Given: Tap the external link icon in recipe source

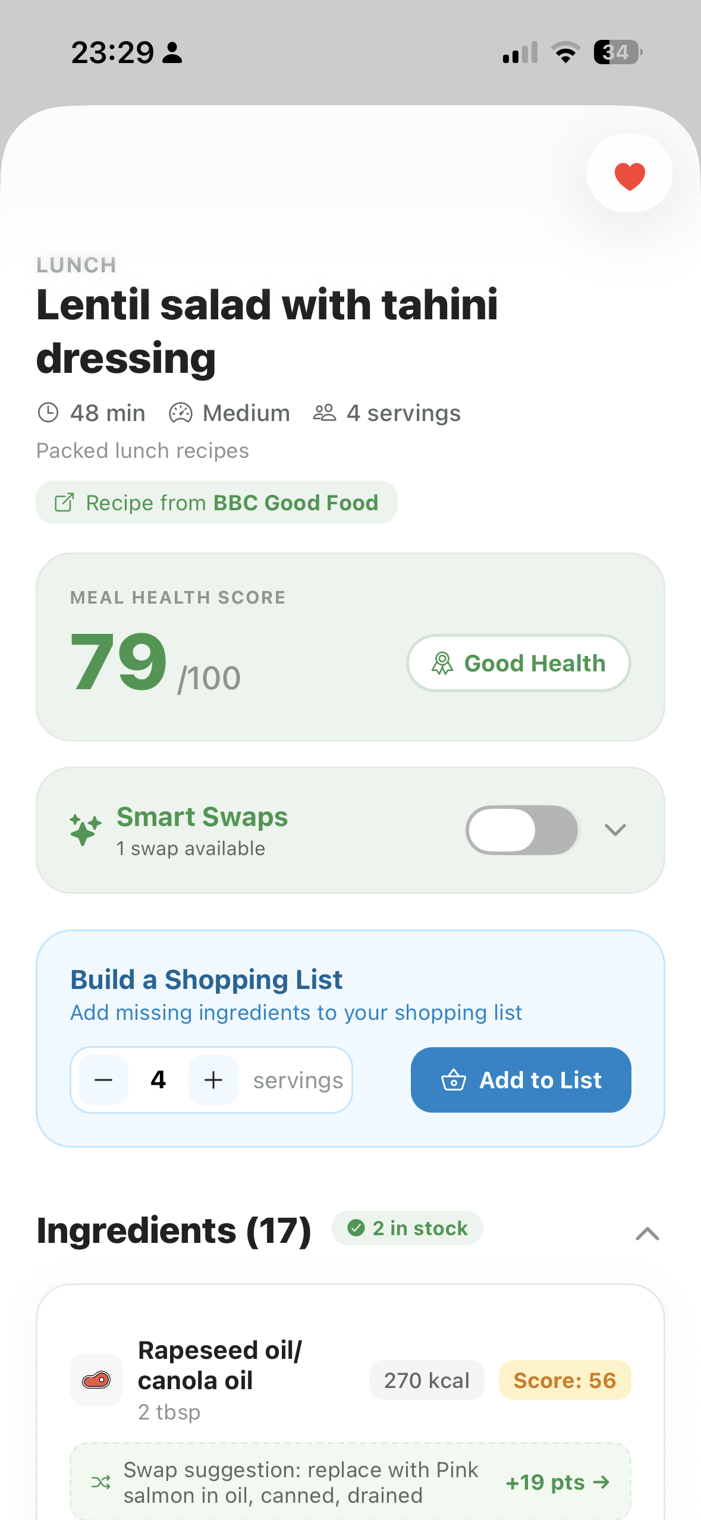Looking at the screenshot, I should click(x=64, y=503).
